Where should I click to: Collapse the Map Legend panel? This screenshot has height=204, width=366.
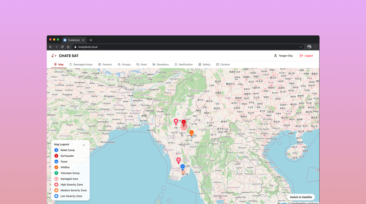pos(84,145)
